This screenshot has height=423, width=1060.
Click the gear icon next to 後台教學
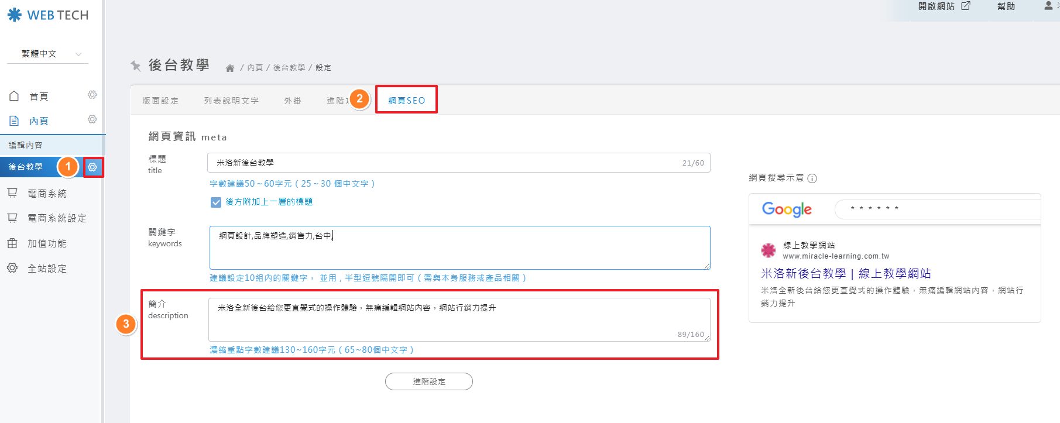pos(92,167)
